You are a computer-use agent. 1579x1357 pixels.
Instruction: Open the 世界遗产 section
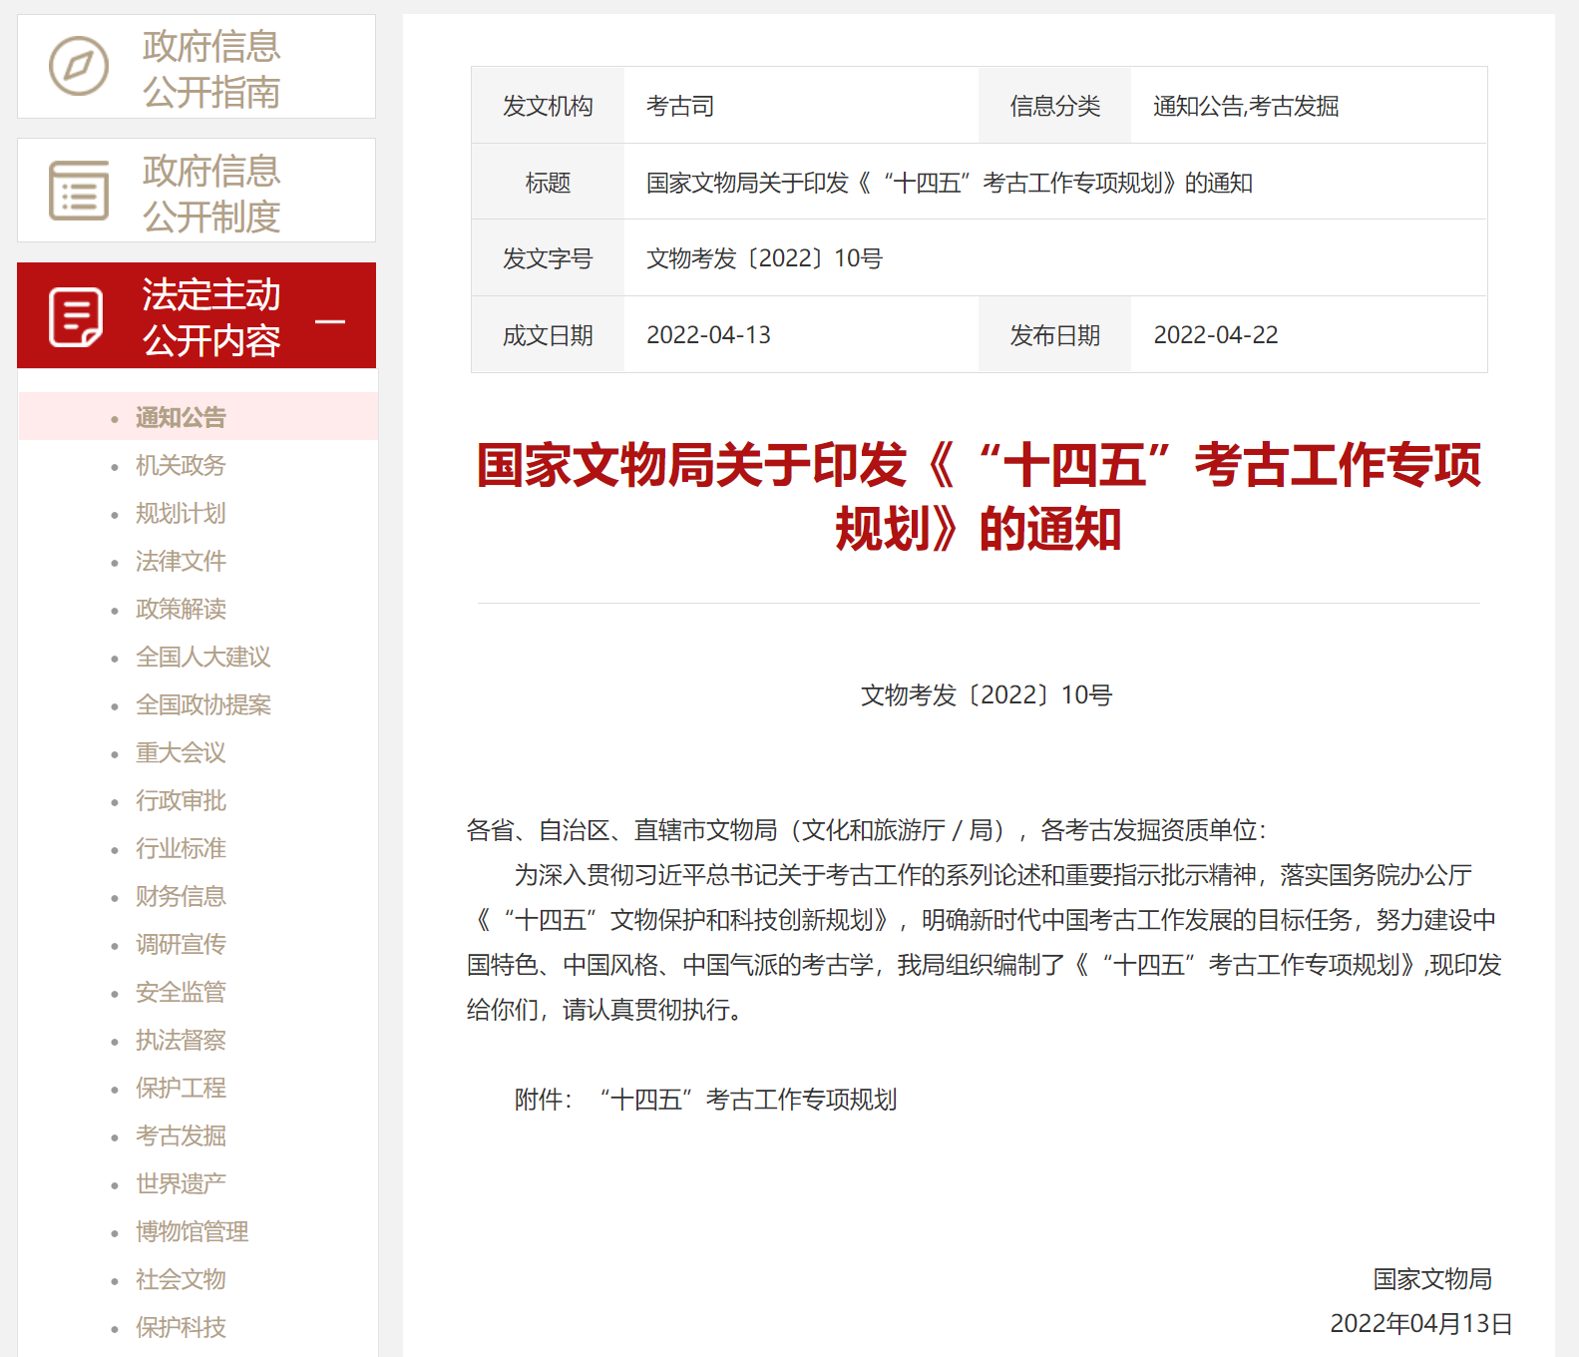(181, 1183)
